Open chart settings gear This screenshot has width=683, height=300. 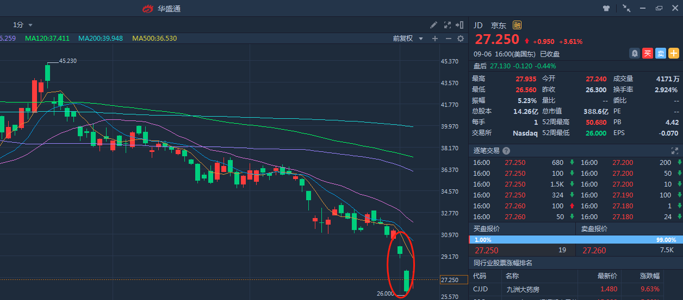click(461, 39)
